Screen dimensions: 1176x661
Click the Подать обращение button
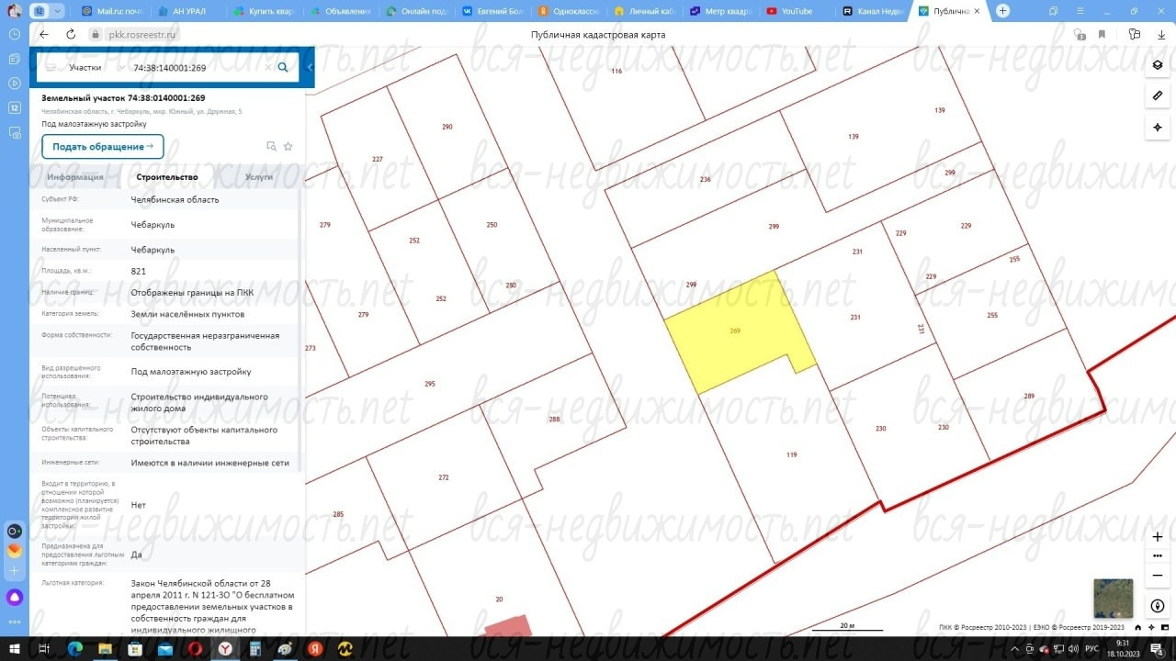click(102, 147)
